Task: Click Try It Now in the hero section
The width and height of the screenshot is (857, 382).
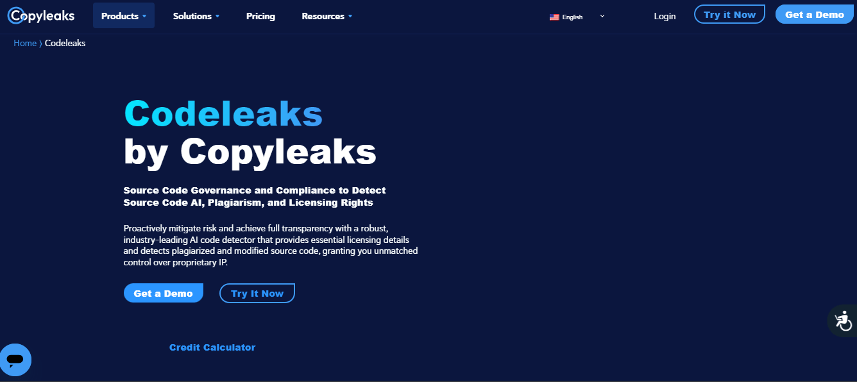Action: [257, 293]
